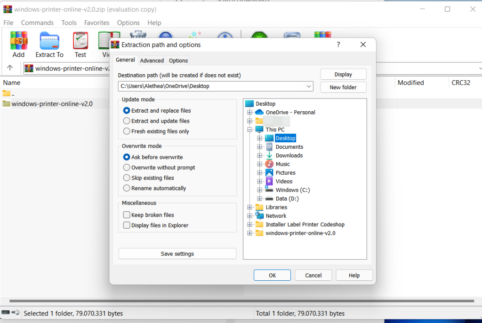Screen dimensions: 482x323
Task: Expand the Network tree node
Action: [x=249, y=216]
